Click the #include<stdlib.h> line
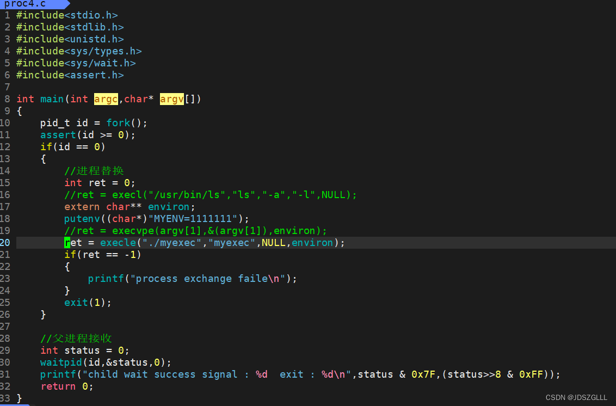The image size is (616, 406). coord(70,27)
